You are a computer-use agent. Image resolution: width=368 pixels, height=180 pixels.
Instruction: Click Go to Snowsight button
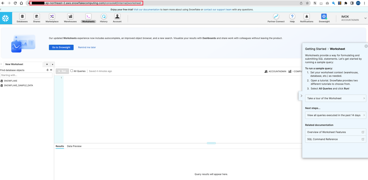[61, 47]
